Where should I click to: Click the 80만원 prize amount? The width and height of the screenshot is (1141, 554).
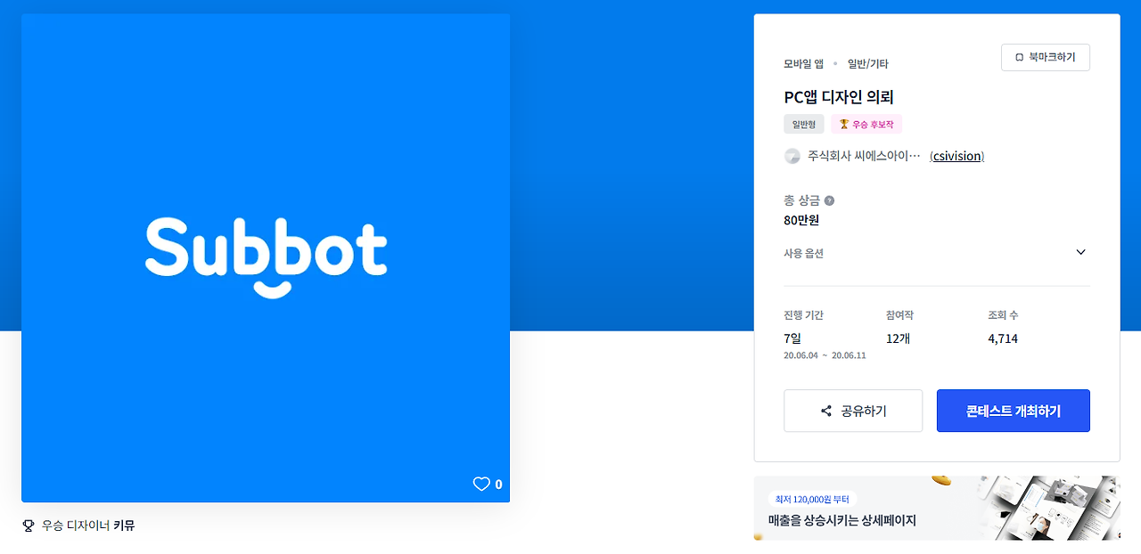tap(801, 220)
